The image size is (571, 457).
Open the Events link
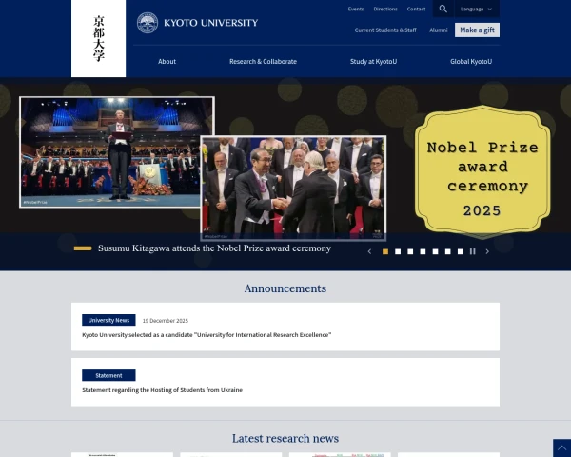356,10
